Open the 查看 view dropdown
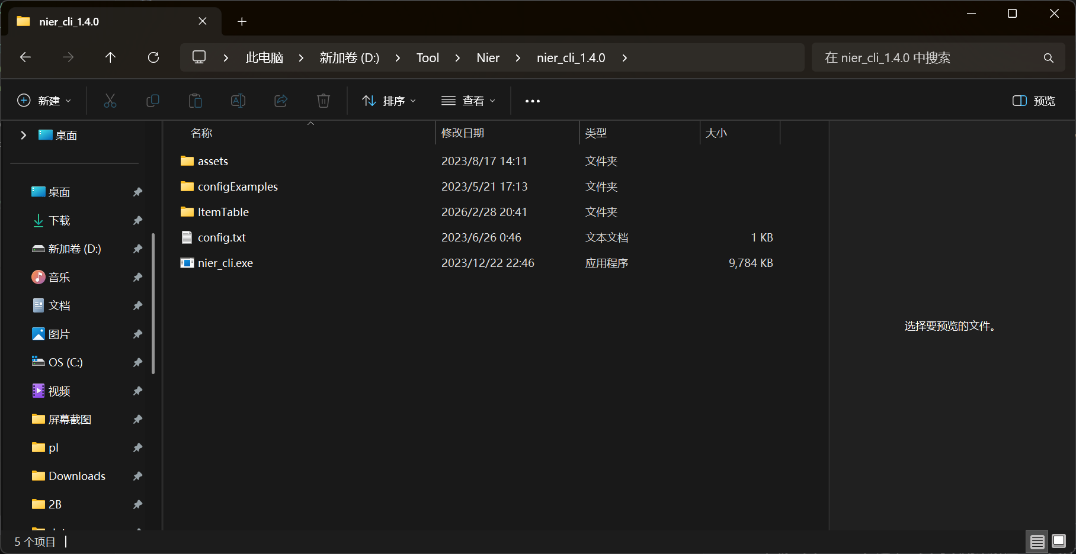The width and height of the screenshot is (1076, 554). point(468,101)
